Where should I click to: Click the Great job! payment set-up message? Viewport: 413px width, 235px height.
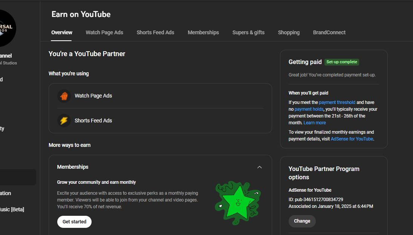click(x=332, y=75)
